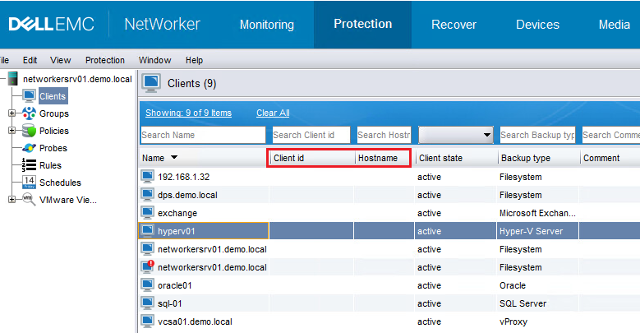
Task: Click the Search Name field
Action: click(x=203, y=135)
